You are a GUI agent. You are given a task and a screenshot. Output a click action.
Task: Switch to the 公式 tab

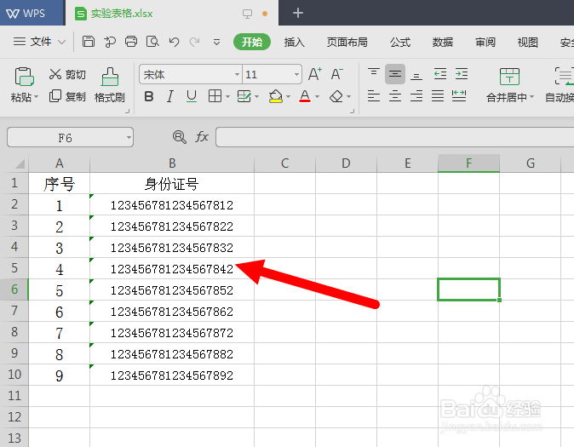[x=399, y=43]
